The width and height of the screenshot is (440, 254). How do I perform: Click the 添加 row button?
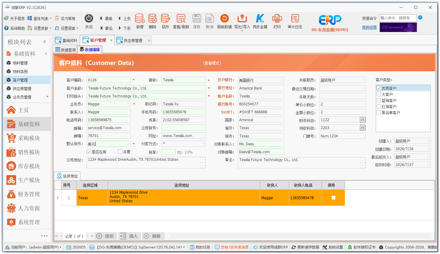pos(106,236)
